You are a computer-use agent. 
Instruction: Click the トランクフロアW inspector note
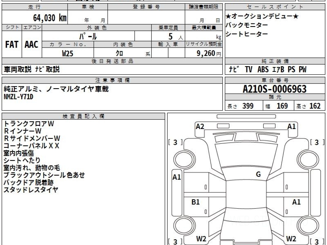tap(29, 124)
